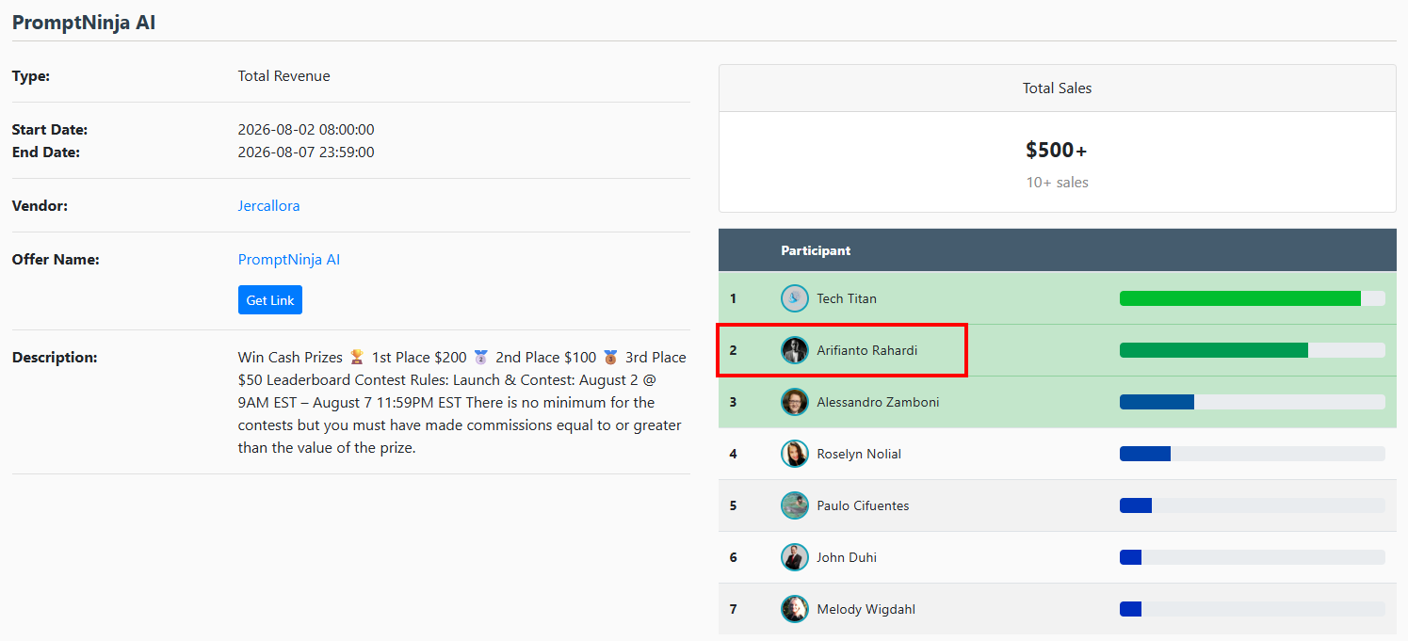
Task: Click John Duhi's revenue progress bar
Action: [1252, 557]
